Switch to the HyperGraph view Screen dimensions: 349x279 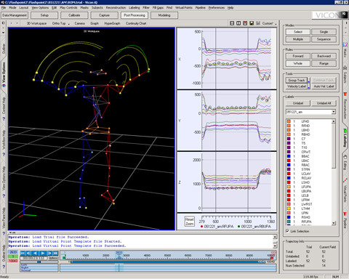(x=112, y=23)
